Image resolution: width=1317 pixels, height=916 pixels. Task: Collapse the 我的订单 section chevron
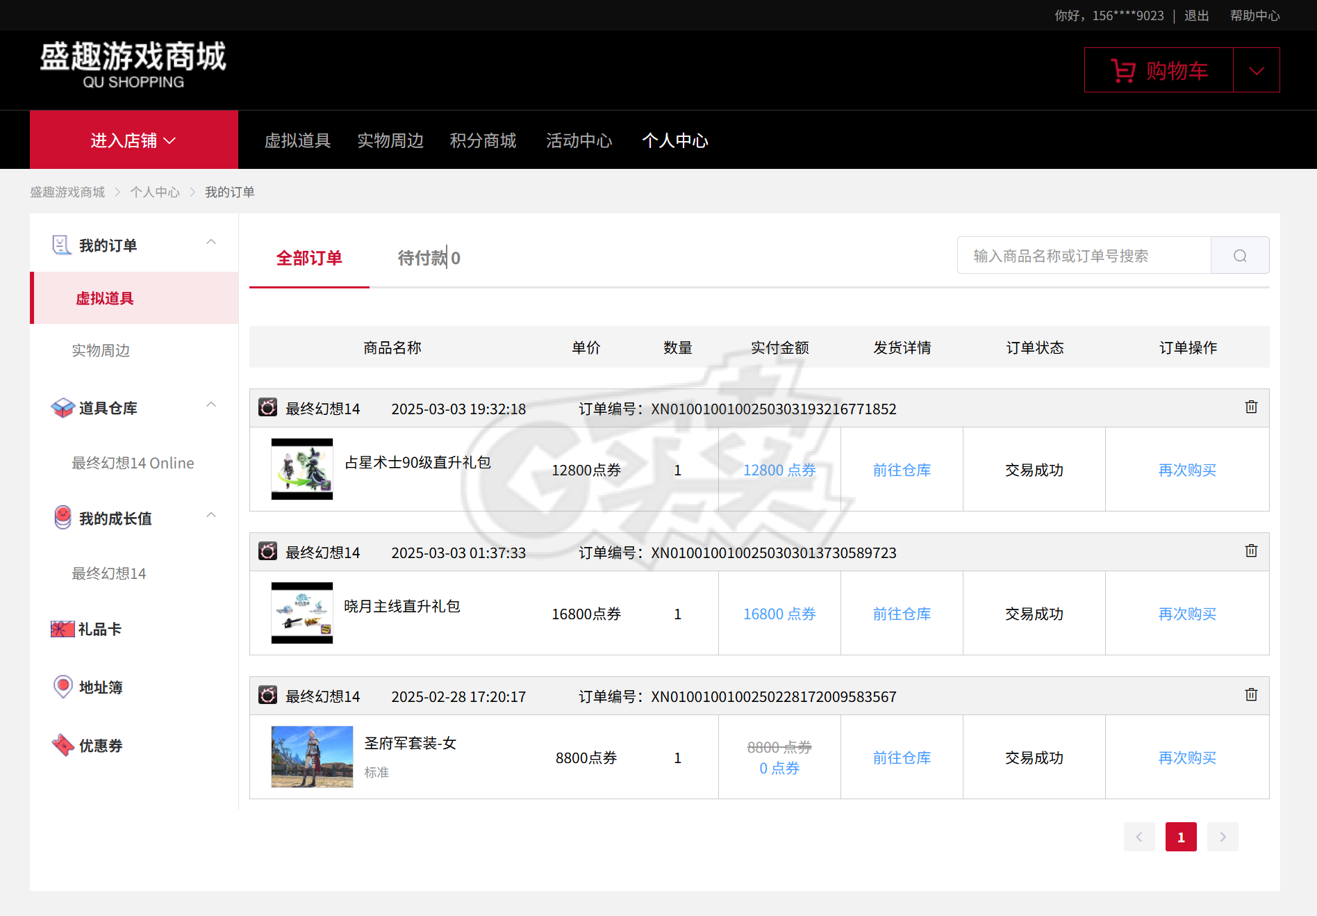click(211, 241)
